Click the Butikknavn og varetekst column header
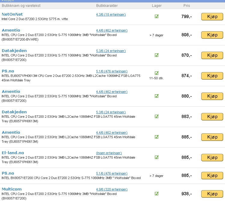 click(21, 6)
